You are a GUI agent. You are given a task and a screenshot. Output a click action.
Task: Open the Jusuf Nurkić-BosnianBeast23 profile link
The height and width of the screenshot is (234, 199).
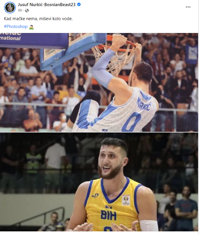point(47,5)
